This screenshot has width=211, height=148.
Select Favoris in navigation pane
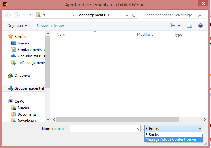click(x=20, y=37)
